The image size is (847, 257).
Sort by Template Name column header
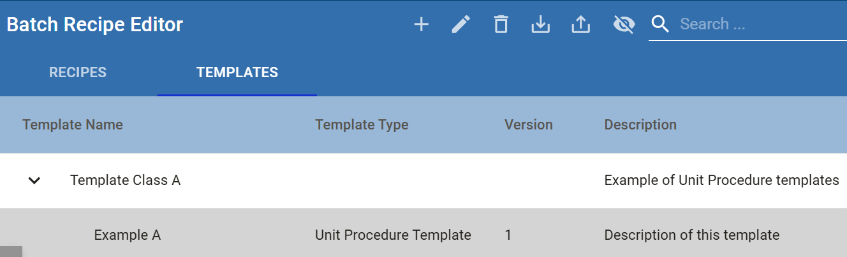tap(73, 124)
